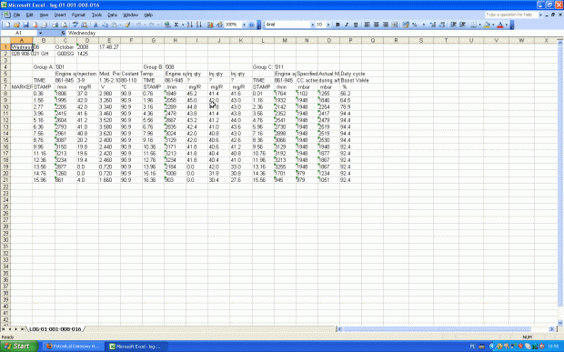Open Microsoft Excel Help icon
Viewport: 564px width, 352px height.
(251, 25)
